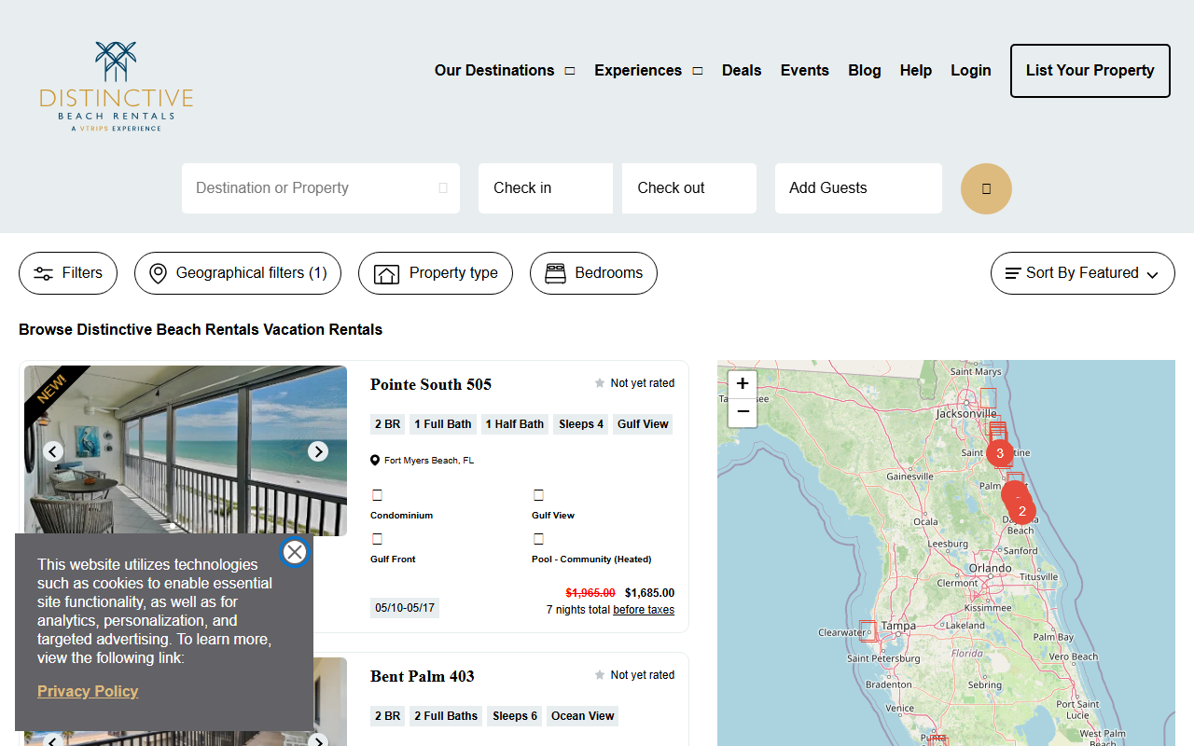Open the Help page
The image size is (1194, 746).
point(916,71)
